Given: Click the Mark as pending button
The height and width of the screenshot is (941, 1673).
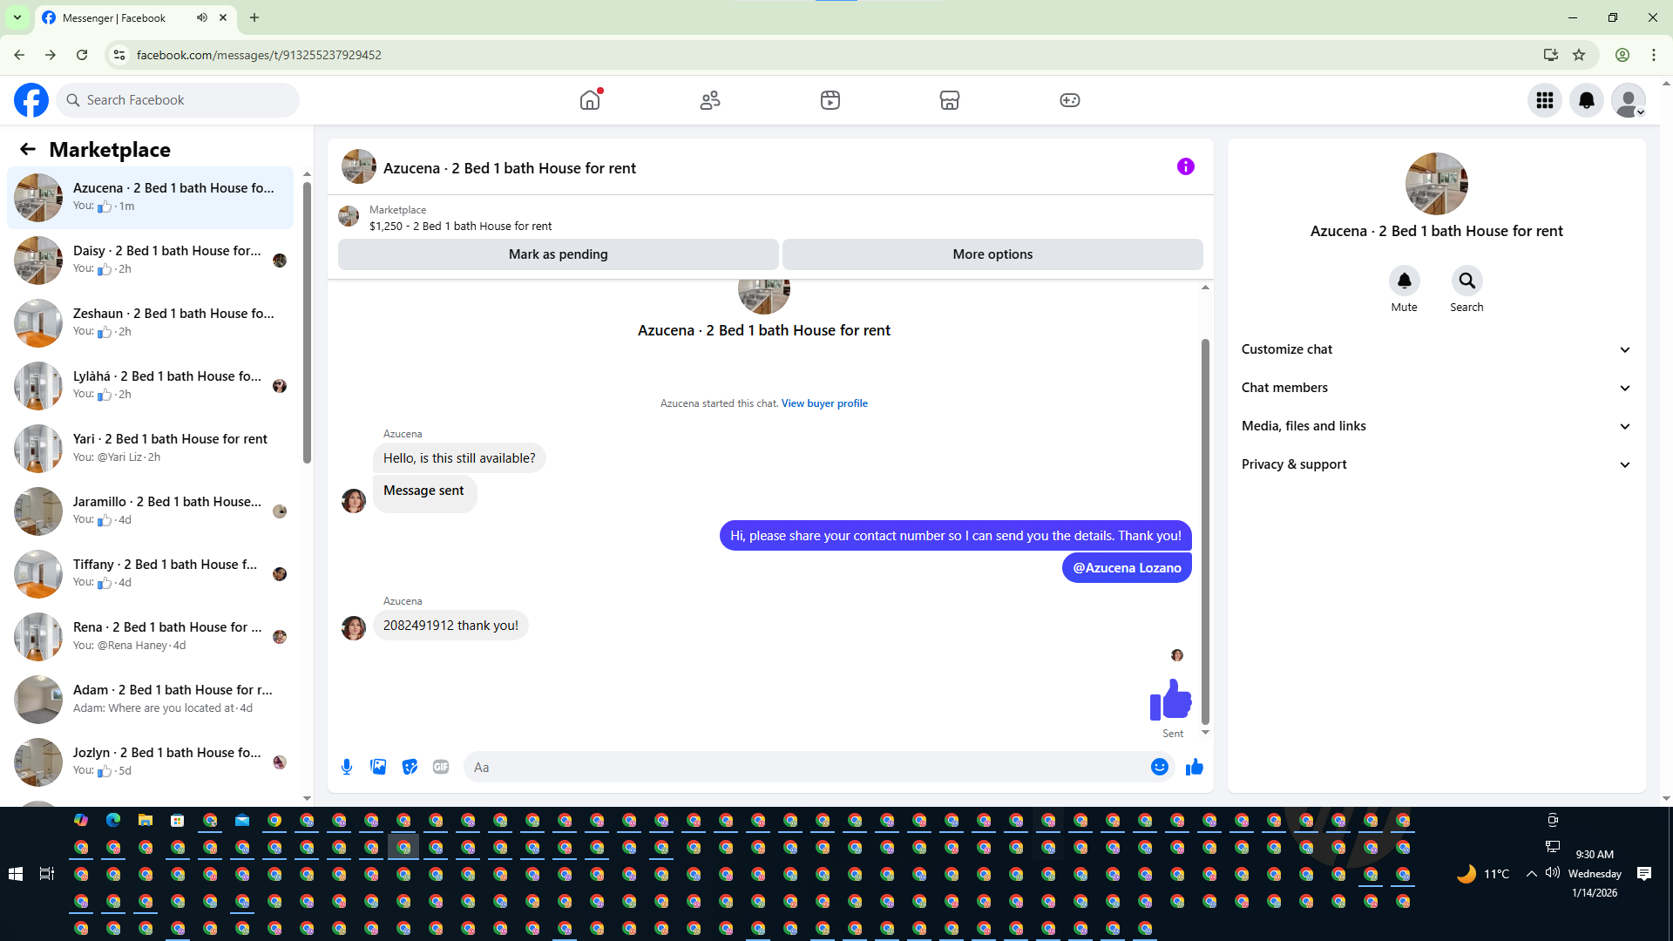Looking at the screenshot, I should (x=558, y=254).
